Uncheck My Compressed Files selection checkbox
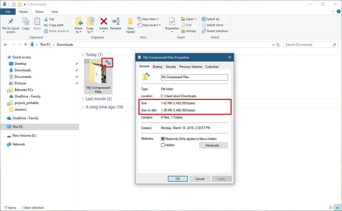Screen dimensions: 342x211 pyautogui.click(x=86, y=61)
